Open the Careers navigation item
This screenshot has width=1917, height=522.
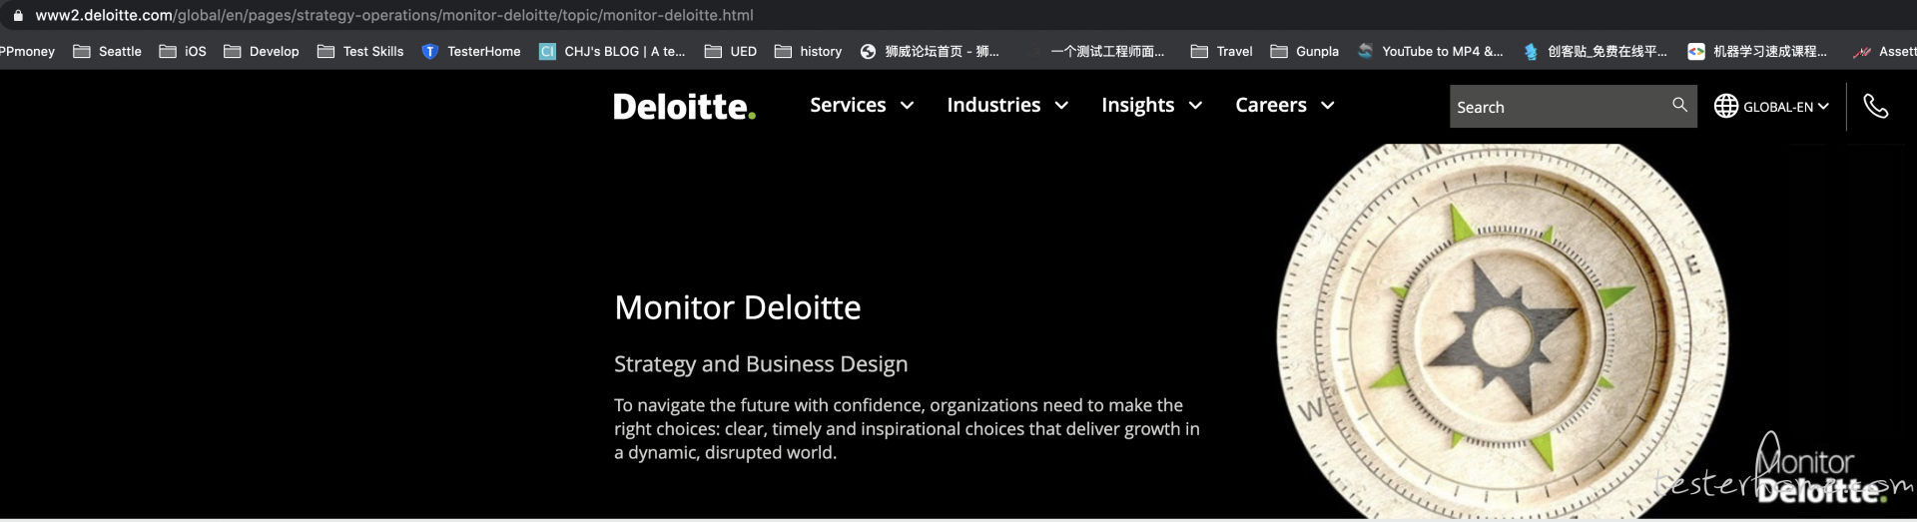tap(1270, 105)
